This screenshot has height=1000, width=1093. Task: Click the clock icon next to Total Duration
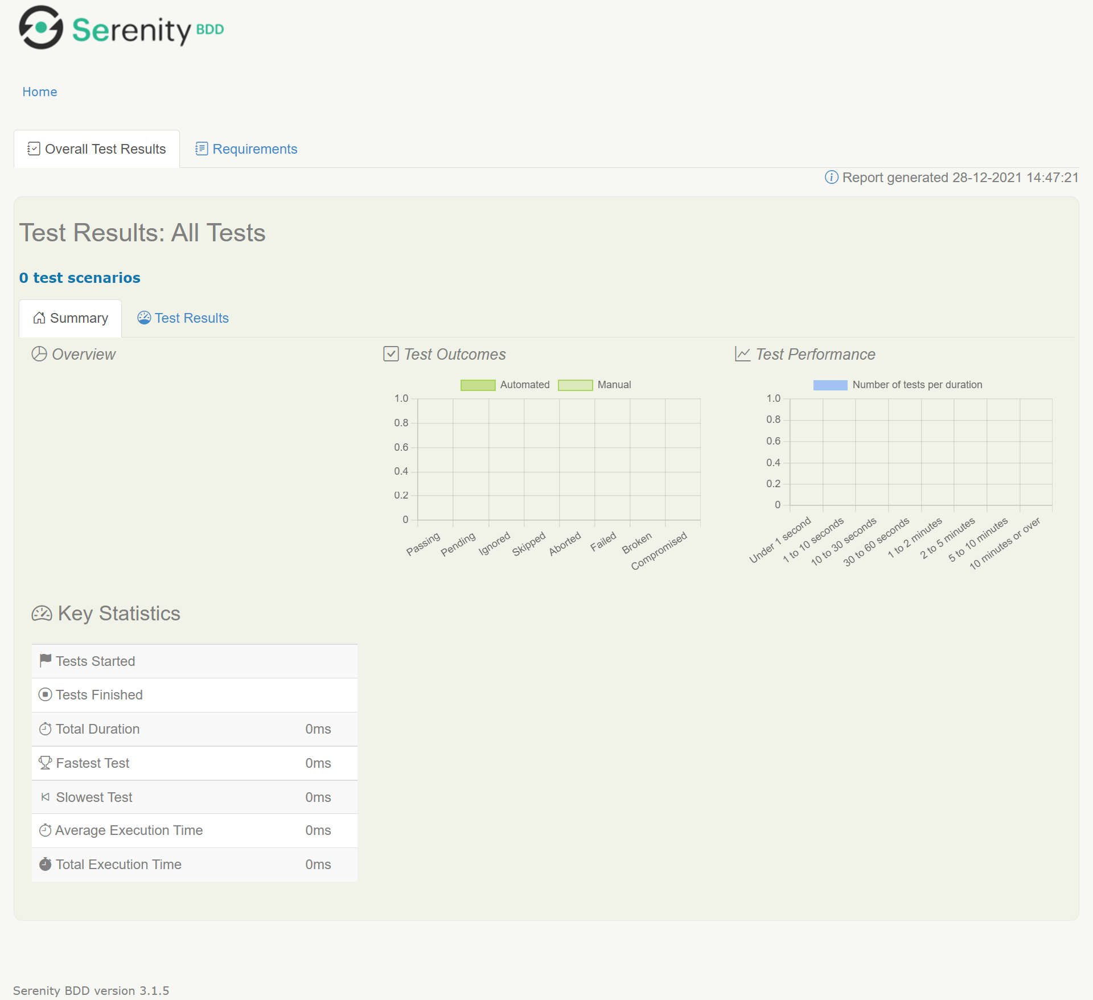tap(45, 729)
